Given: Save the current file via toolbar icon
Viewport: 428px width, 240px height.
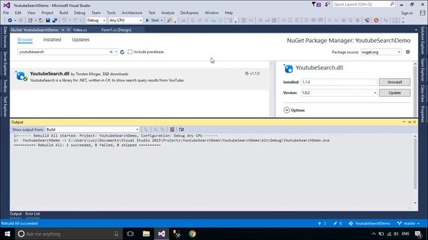Looking at the screenshot, I should [x=47, y=21].
